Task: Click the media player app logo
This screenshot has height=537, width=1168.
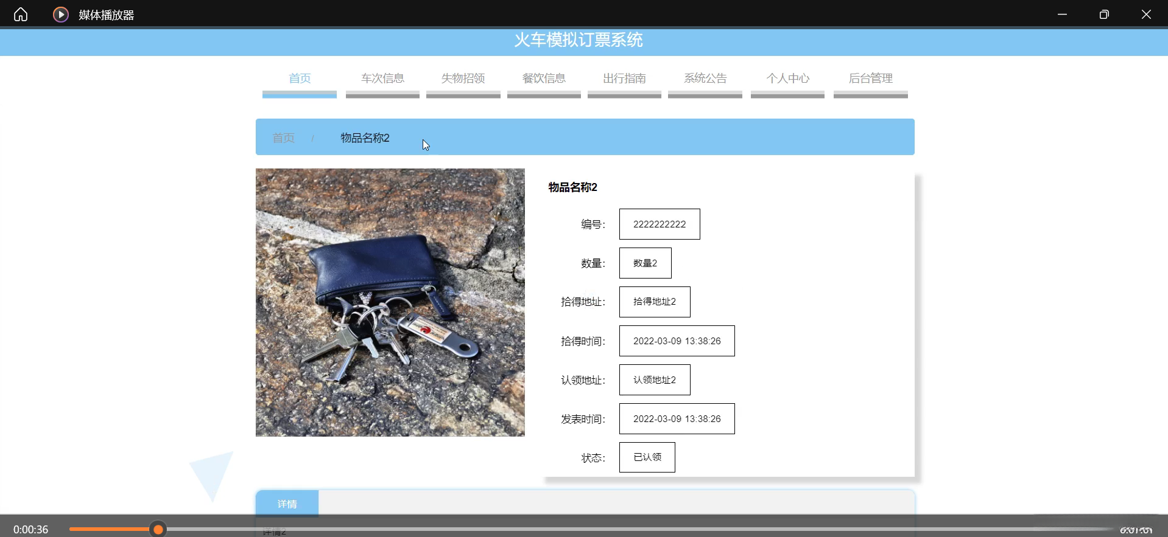Action: click(x=61, y=14)
